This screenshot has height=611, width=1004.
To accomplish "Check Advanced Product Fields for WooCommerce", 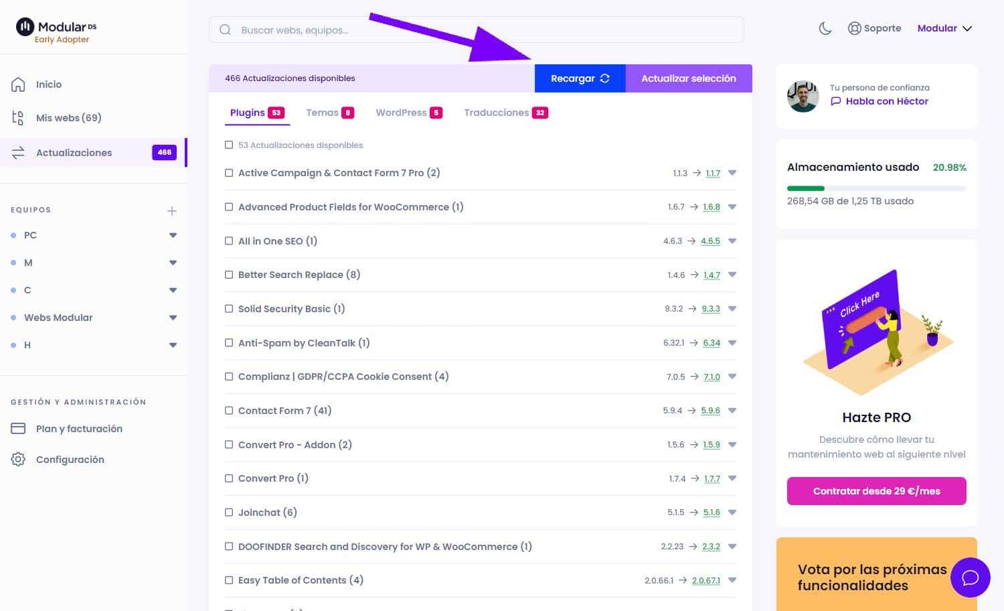I will click(229, 207).
